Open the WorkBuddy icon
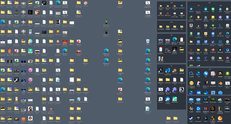This screenshot has width=231, height=124. pyautogui.click(x=174, y=99)
